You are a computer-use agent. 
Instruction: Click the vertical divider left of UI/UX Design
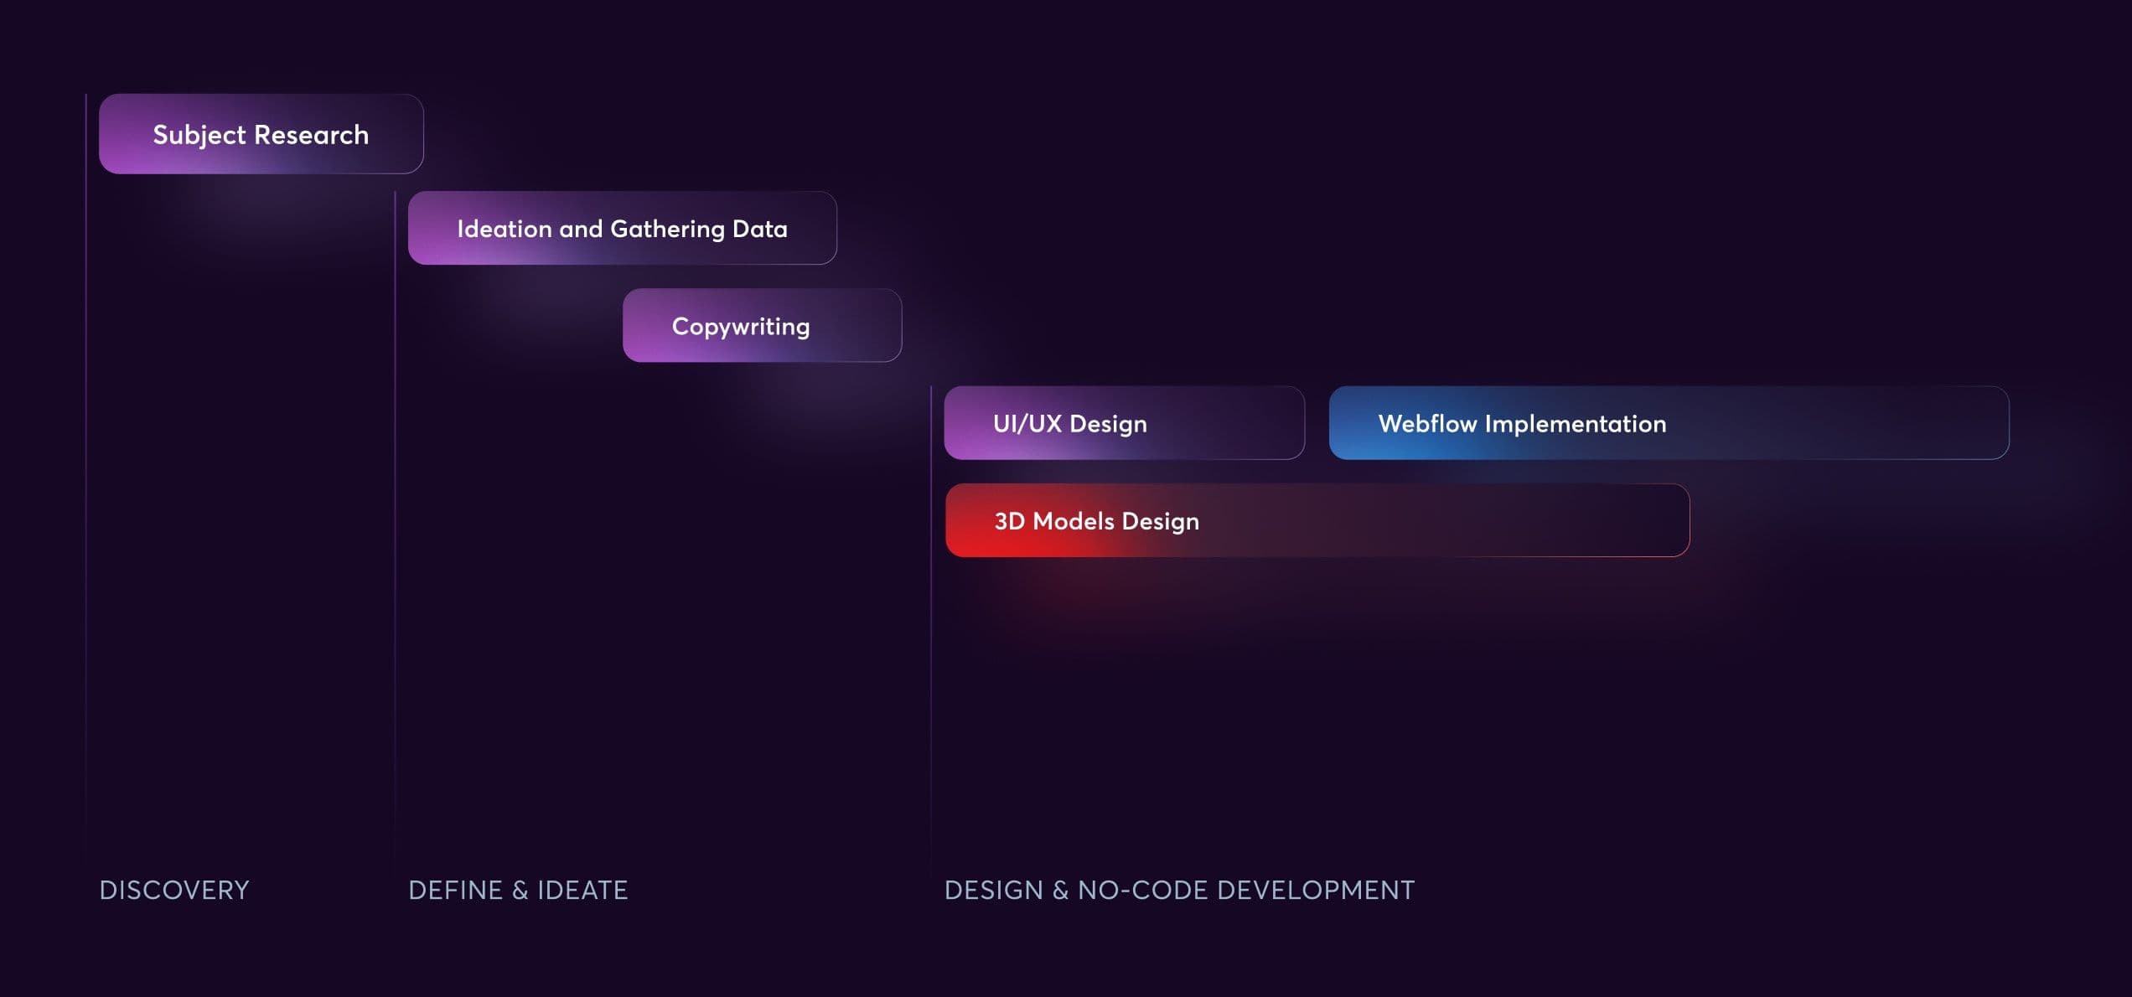pyautogui.click(x=931, y=628)
